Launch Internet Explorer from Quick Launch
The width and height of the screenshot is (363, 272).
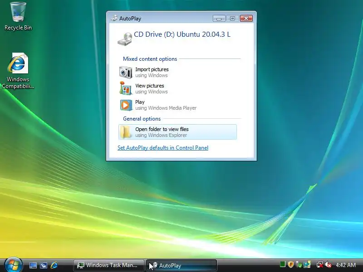tap(54, 265)
